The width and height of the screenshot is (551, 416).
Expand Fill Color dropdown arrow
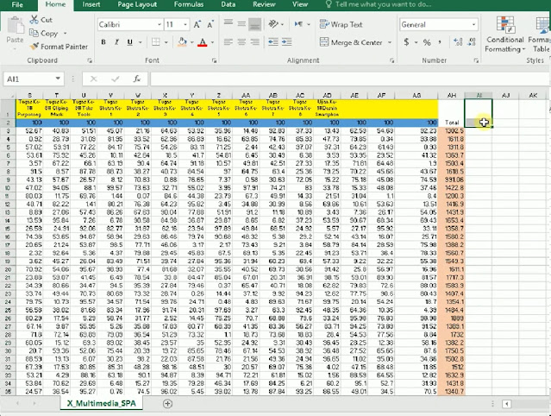pos(192,42)
